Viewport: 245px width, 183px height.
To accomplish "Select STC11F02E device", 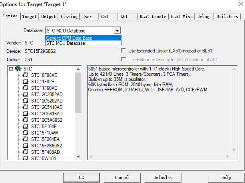I will [x=43, y=82].
